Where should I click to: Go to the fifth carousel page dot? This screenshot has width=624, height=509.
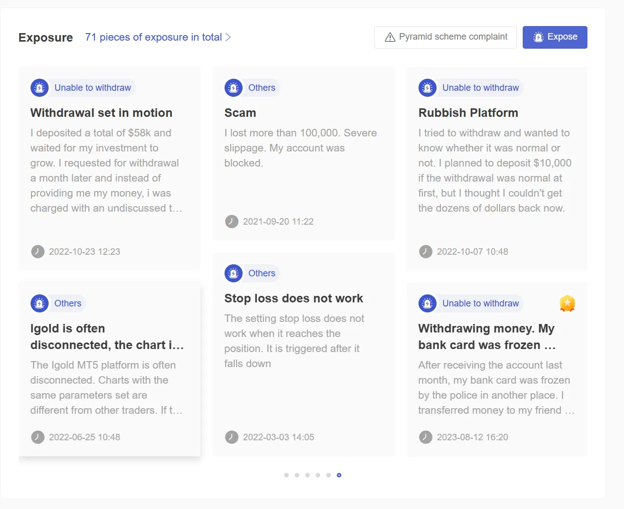pyautogui.click(x=328, y=475)
